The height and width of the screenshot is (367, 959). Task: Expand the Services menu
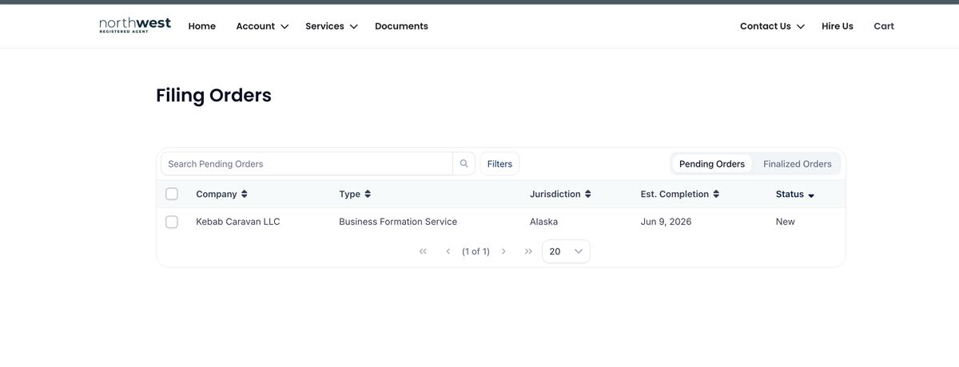pyautogui.click(x=332, y=26)
